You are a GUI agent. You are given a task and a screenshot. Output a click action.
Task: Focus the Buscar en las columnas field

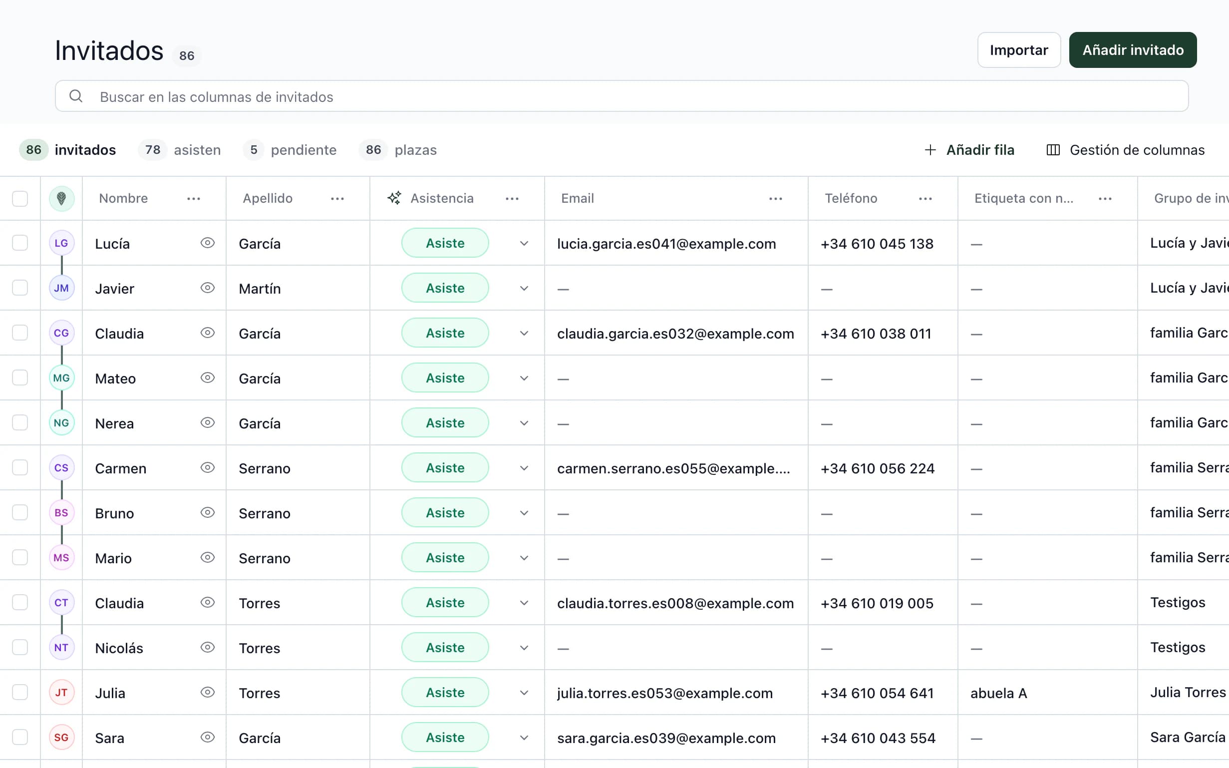tap(621, 96)
